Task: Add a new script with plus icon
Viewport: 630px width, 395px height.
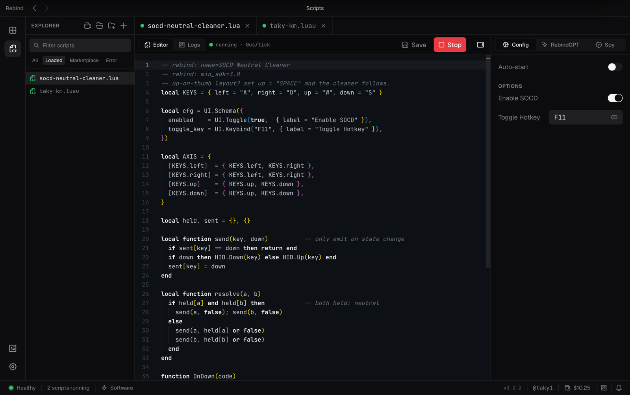Action: 124,26
